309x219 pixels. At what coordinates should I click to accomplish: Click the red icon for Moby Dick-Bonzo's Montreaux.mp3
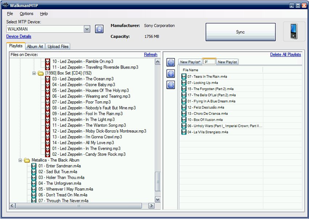pos(48,131)
